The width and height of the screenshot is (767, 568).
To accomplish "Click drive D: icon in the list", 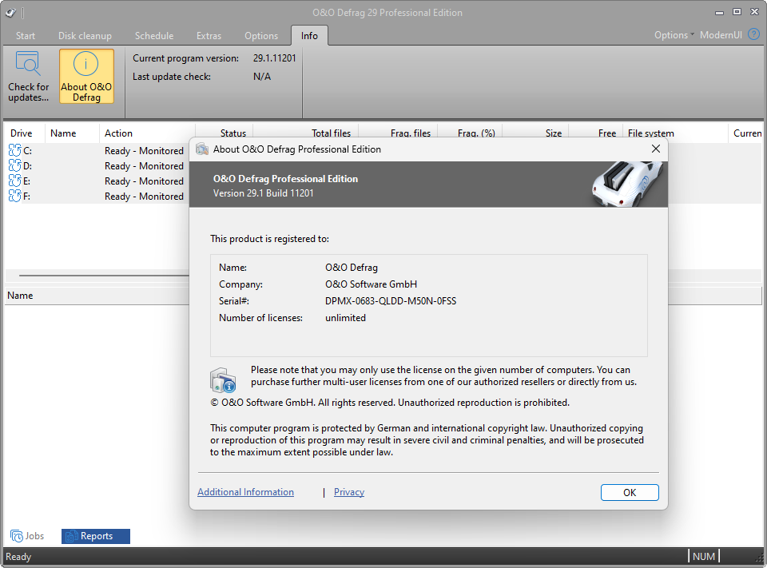I will (14, 165).
